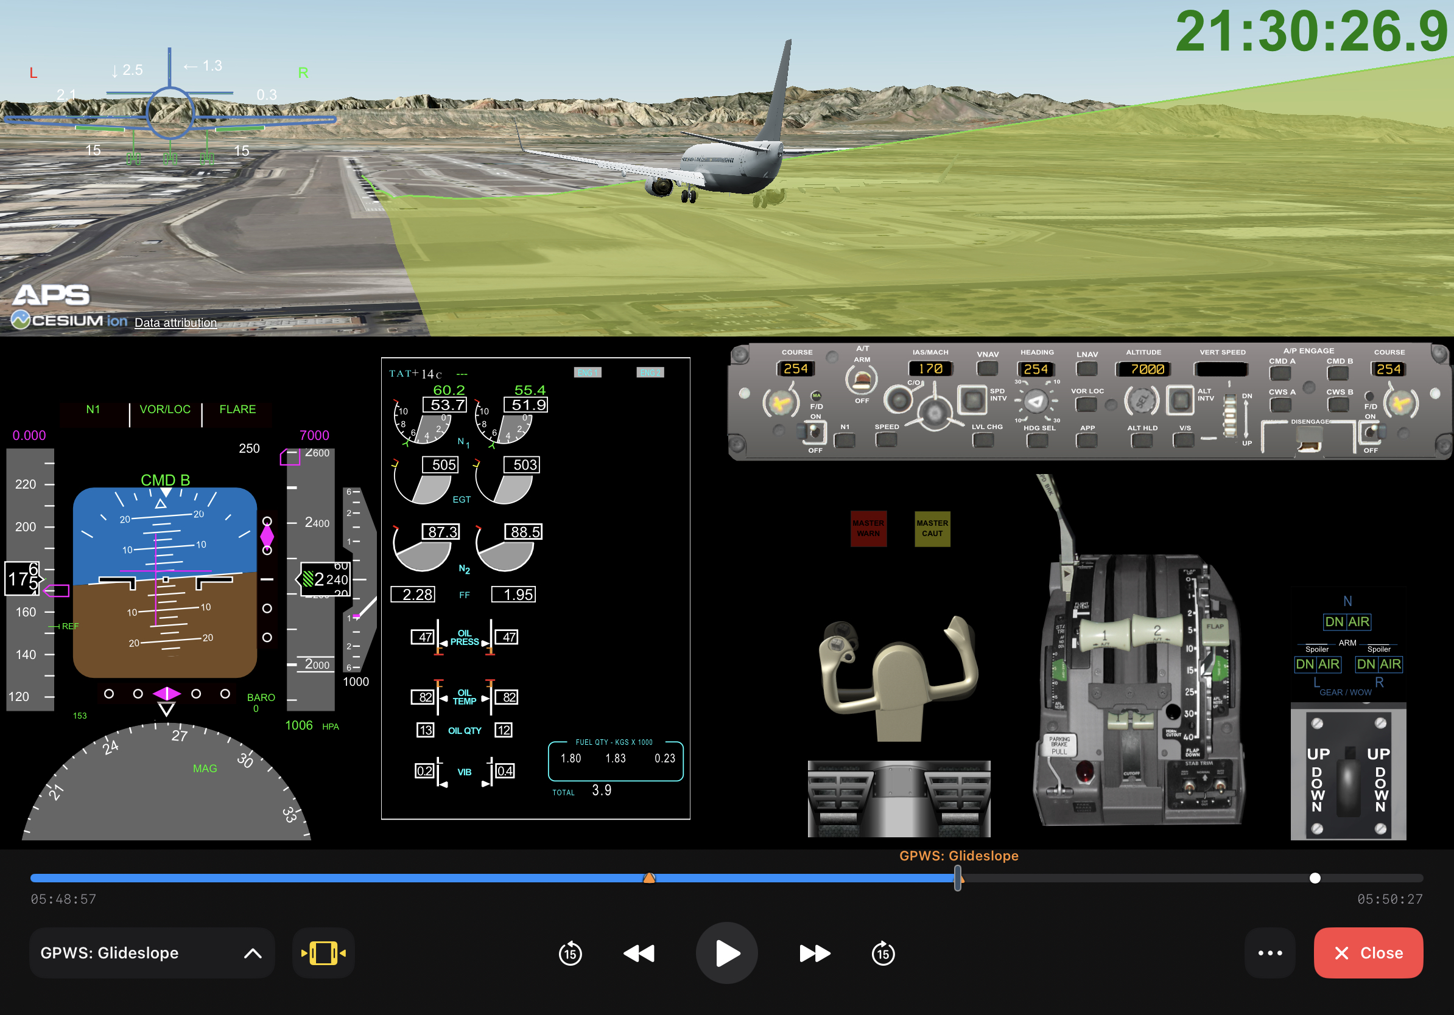Flip the left F/D ON/OFF switch
This screenshot has height=1015, width=1454.
(x=815, y=432)
